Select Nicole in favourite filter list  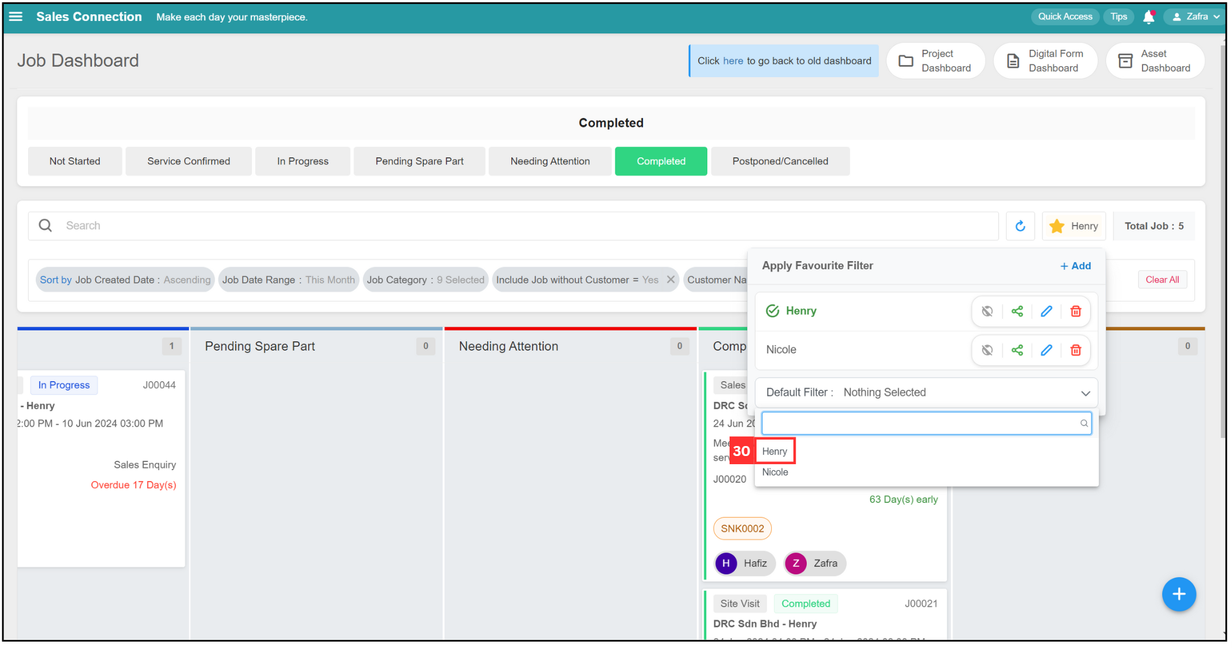(781, 349)
